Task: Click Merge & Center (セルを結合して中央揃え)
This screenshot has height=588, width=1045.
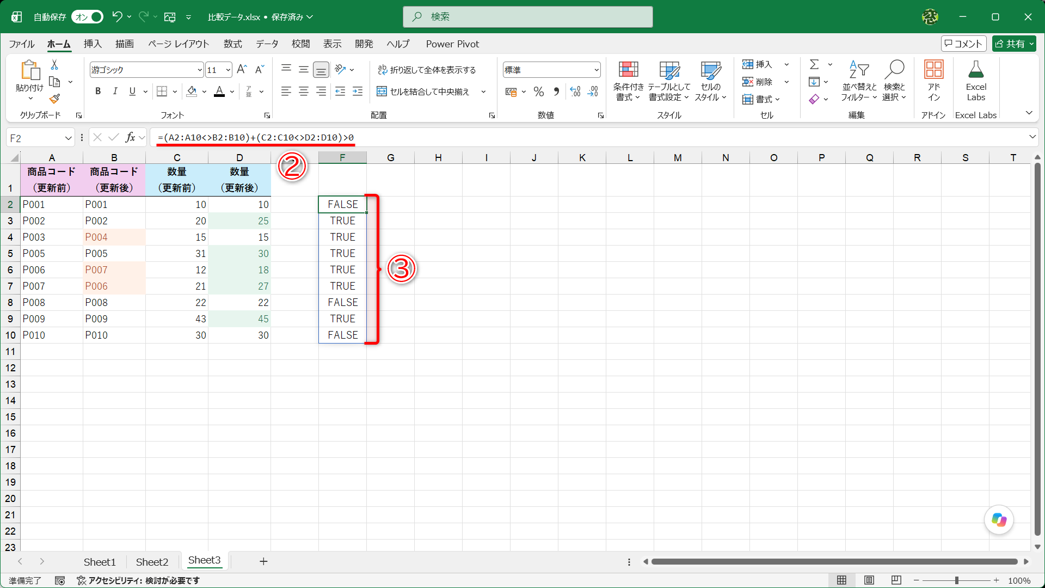Action: [x=423, y=91]
